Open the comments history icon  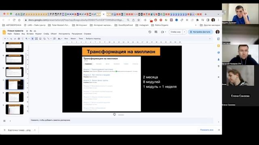(x=156, y=32)
